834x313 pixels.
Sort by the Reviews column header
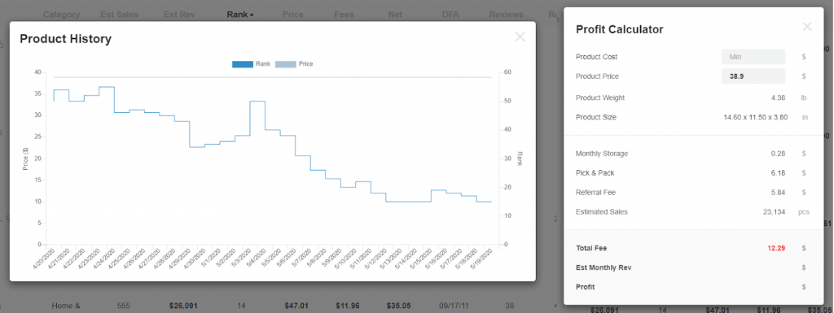point(506,15)
